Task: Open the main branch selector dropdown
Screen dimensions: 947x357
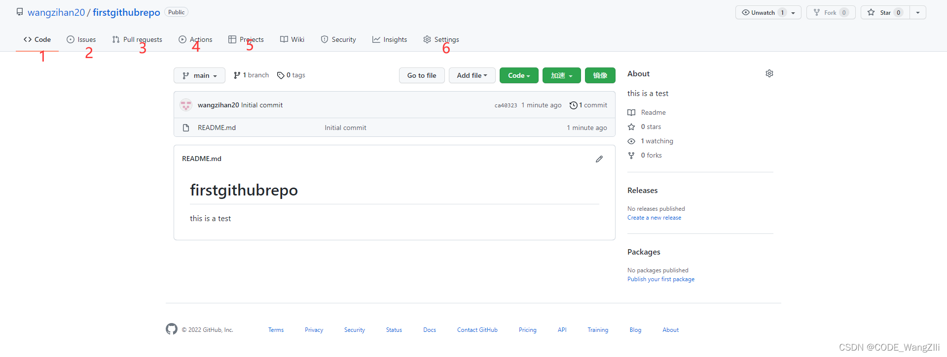Action: (199, 75)
